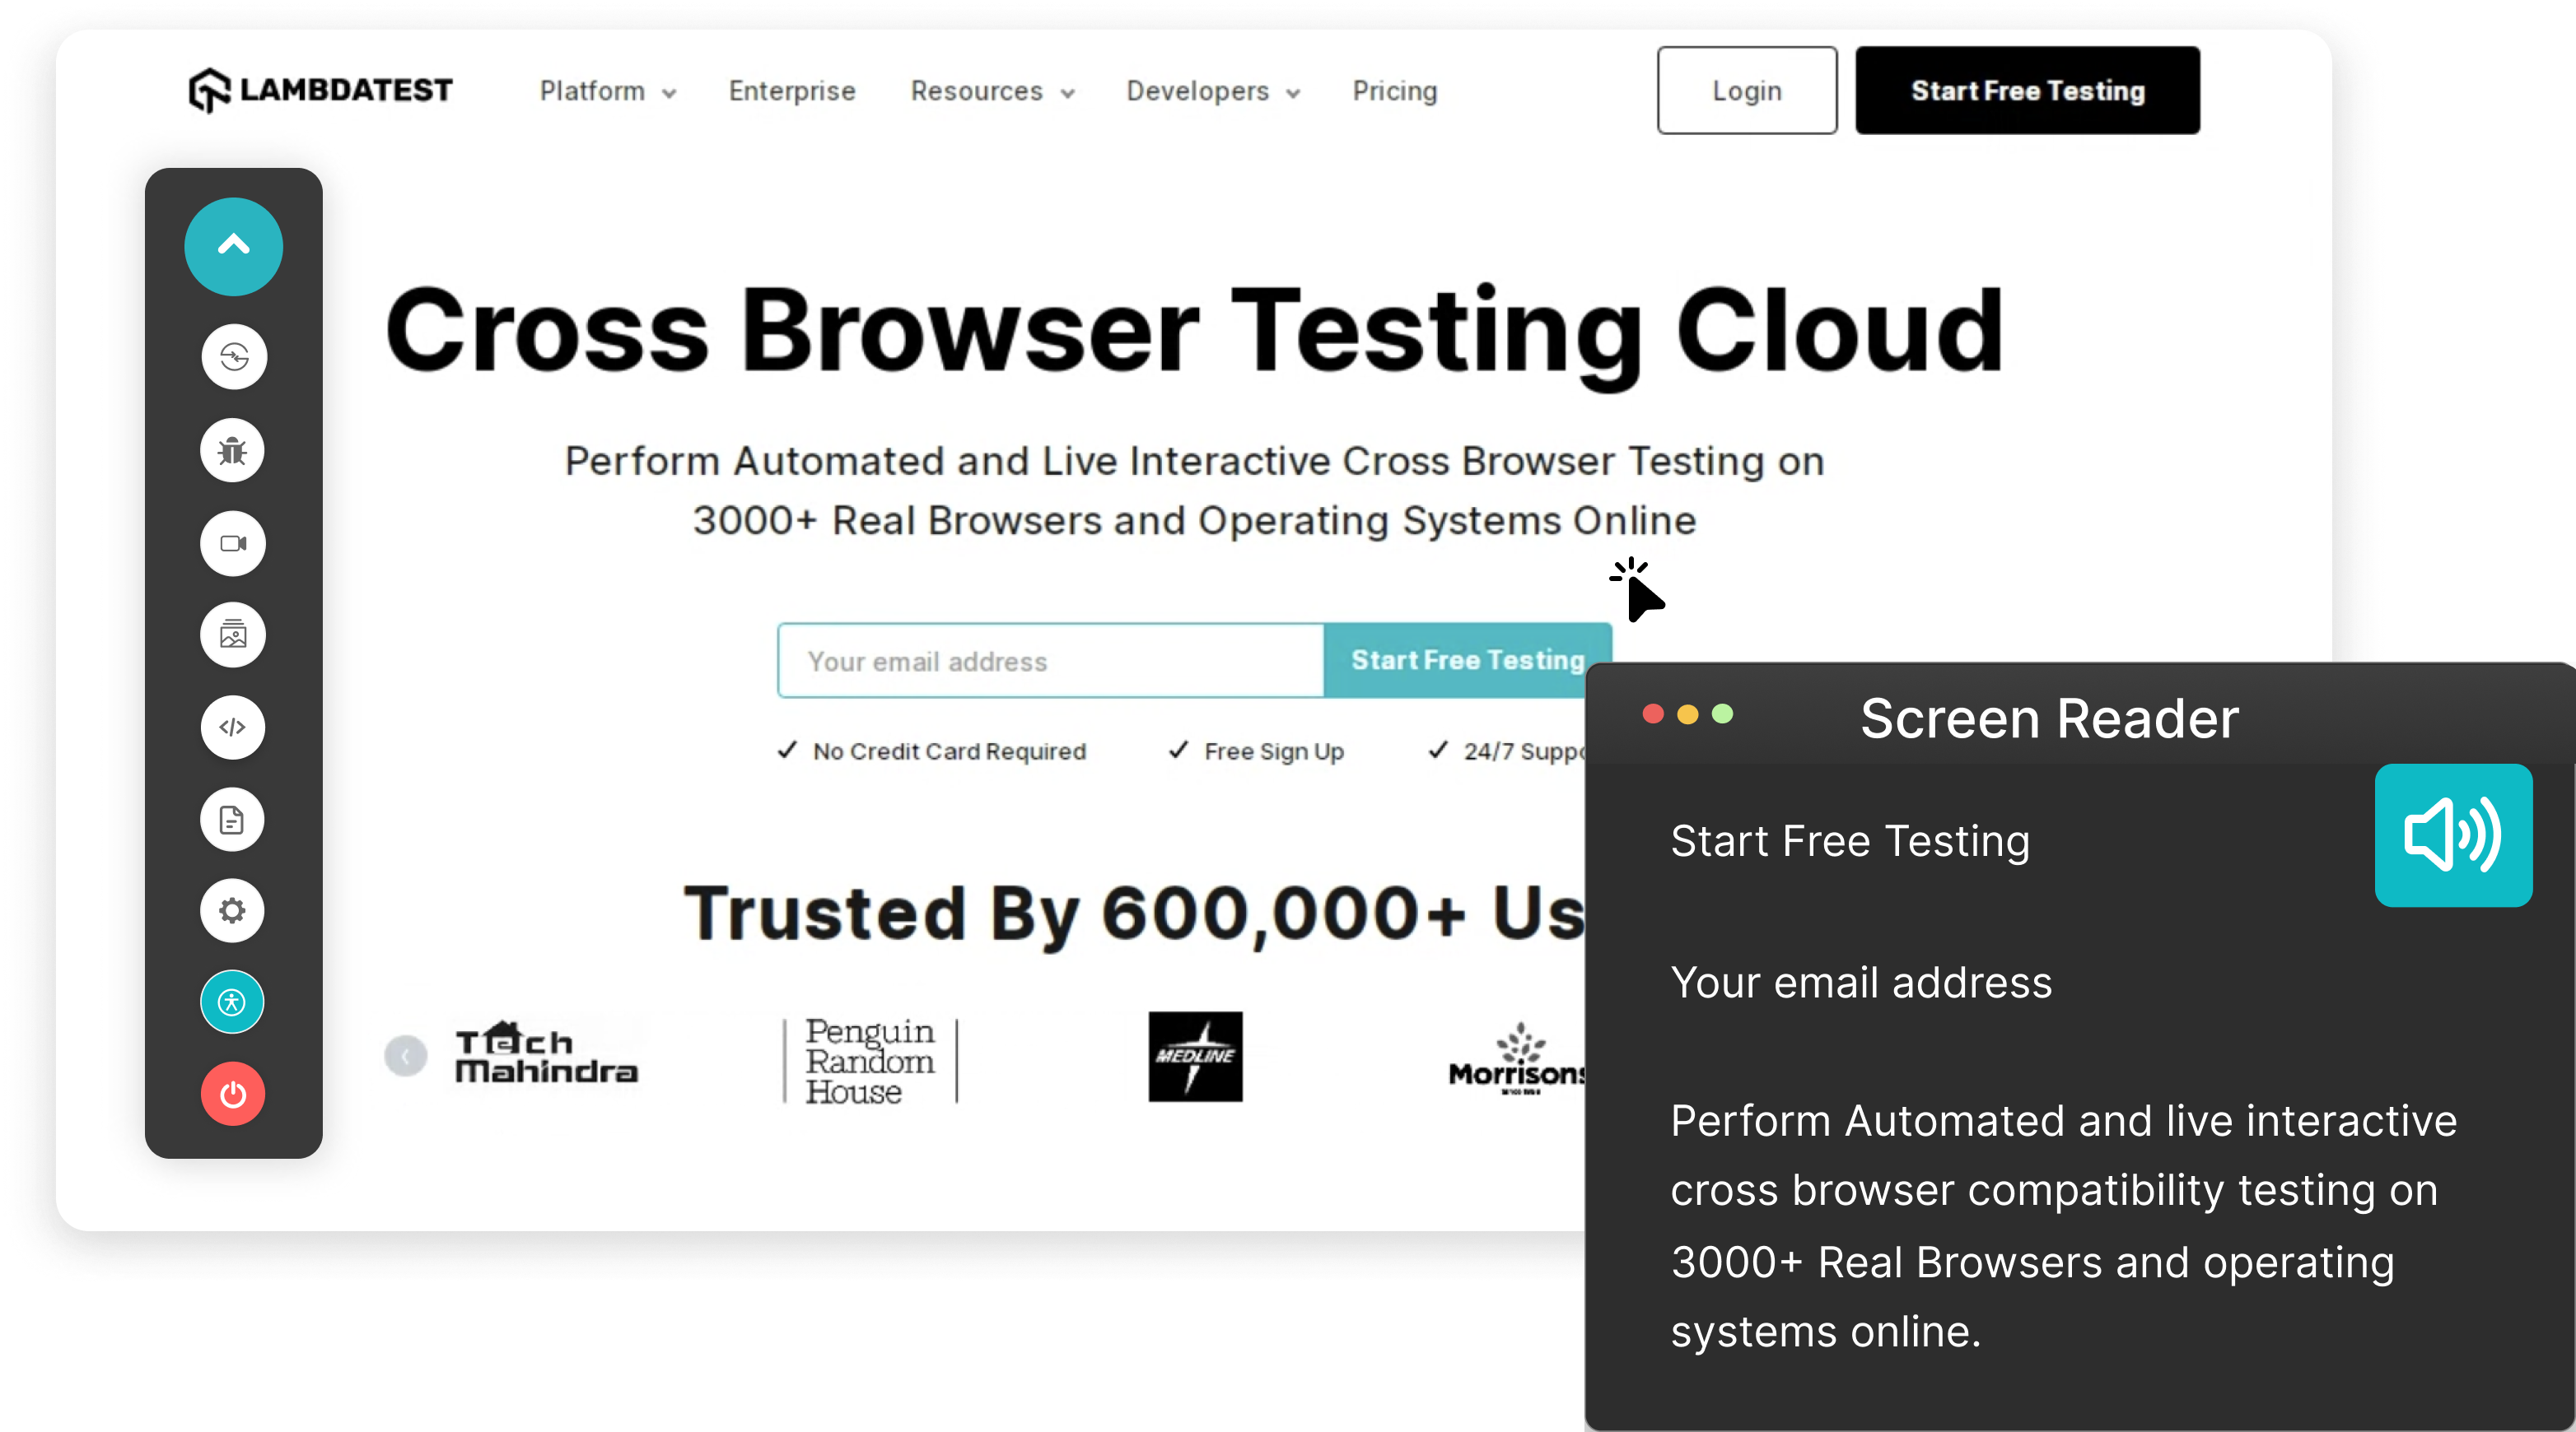This screenshot has width=2576, height=1432.
Task: Check the No Credit Card Required item
Action: tap(933, 751)
